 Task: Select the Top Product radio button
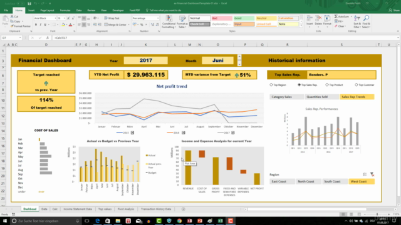pos(327,85)
